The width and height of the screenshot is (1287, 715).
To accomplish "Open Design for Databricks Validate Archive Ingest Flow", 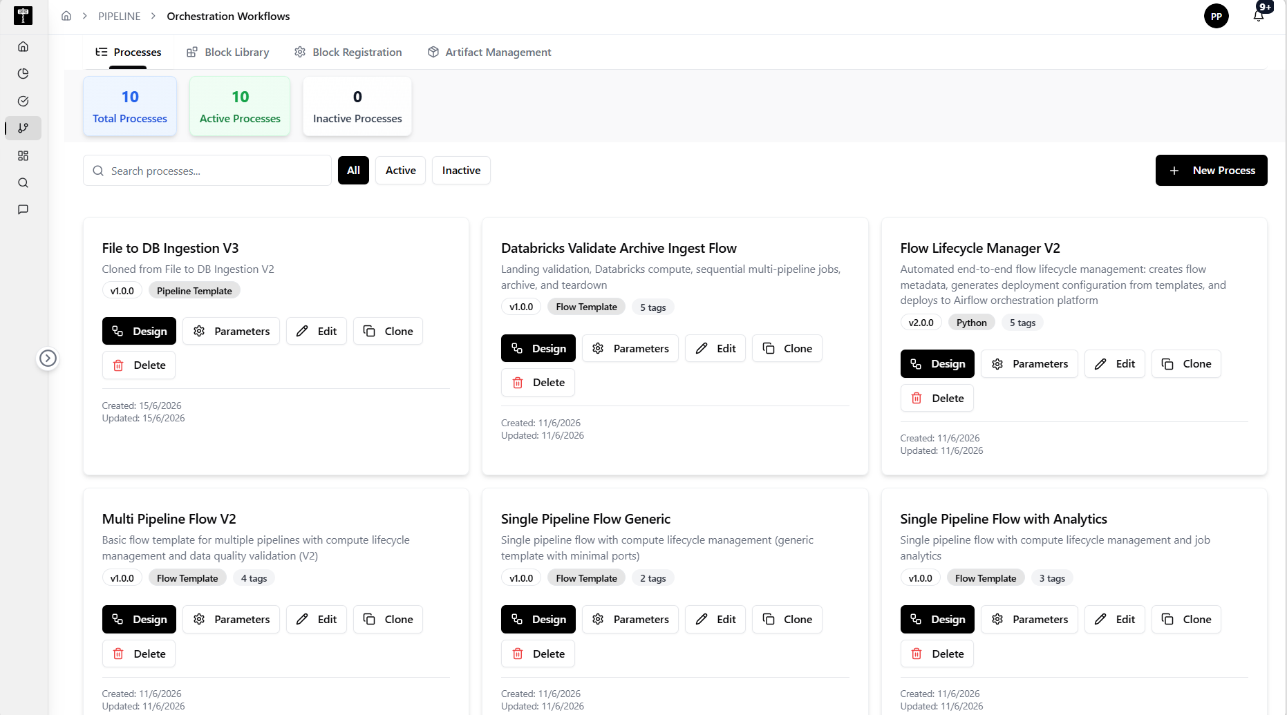I will coord(538,348).
